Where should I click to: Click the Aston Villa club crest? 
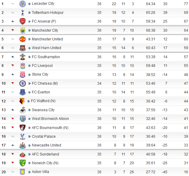[23, 172]
